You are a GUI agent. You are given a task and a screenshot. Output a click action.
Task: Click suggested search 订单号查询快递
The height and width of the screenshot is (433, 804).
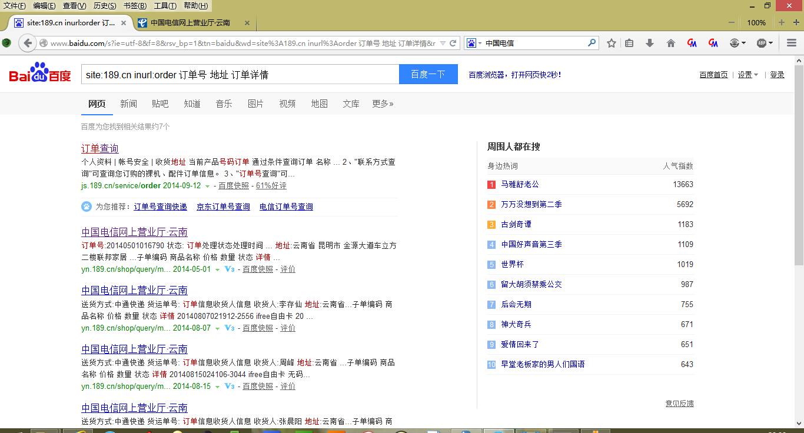pos(160,207)
